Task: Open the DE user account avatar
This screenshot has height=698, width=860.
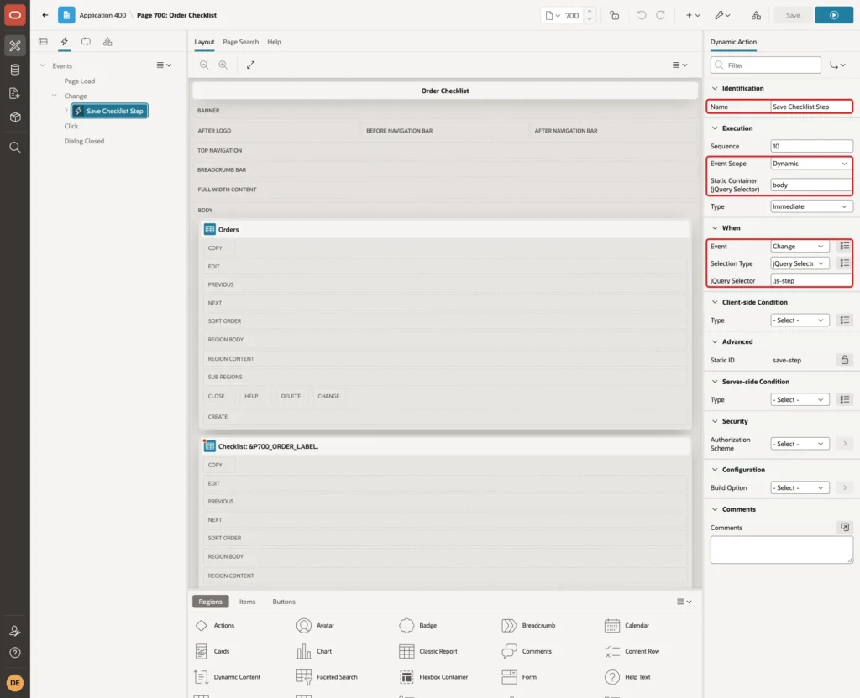Action: (15, 683)
